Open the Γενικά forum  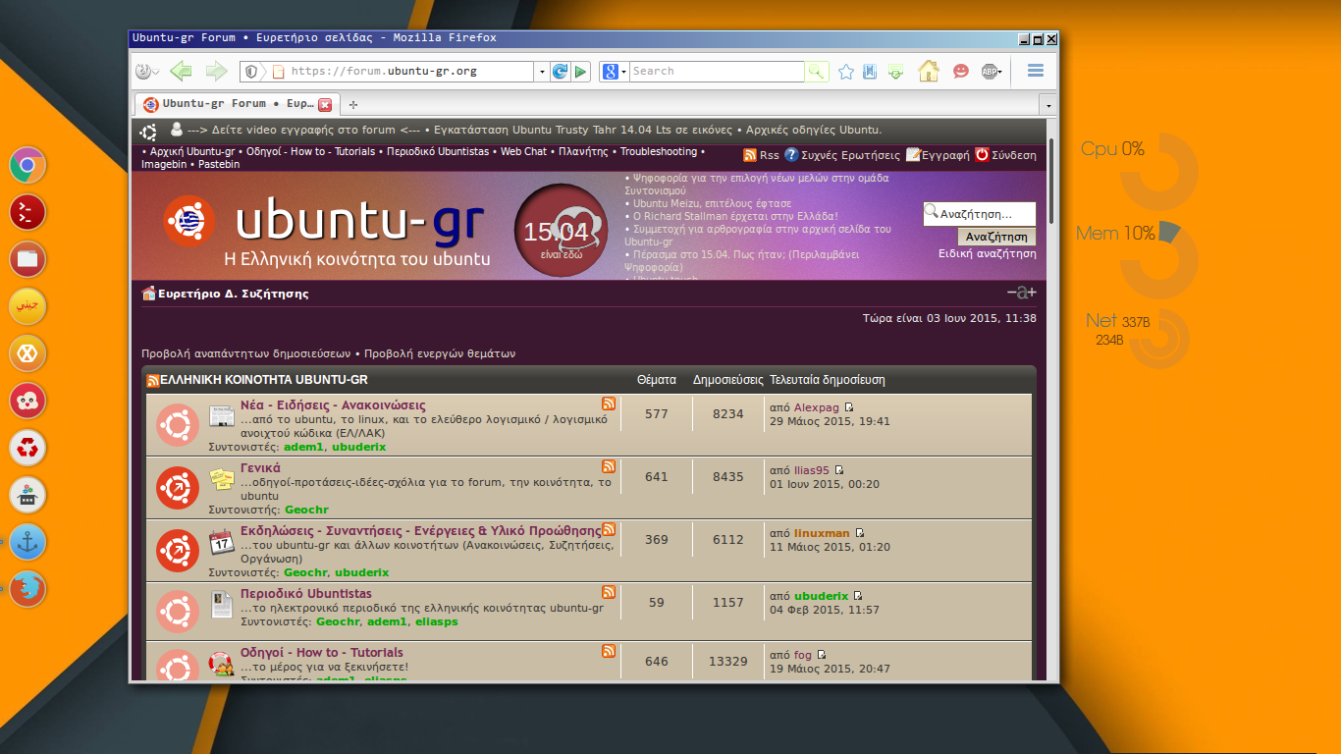click(260, 467)
